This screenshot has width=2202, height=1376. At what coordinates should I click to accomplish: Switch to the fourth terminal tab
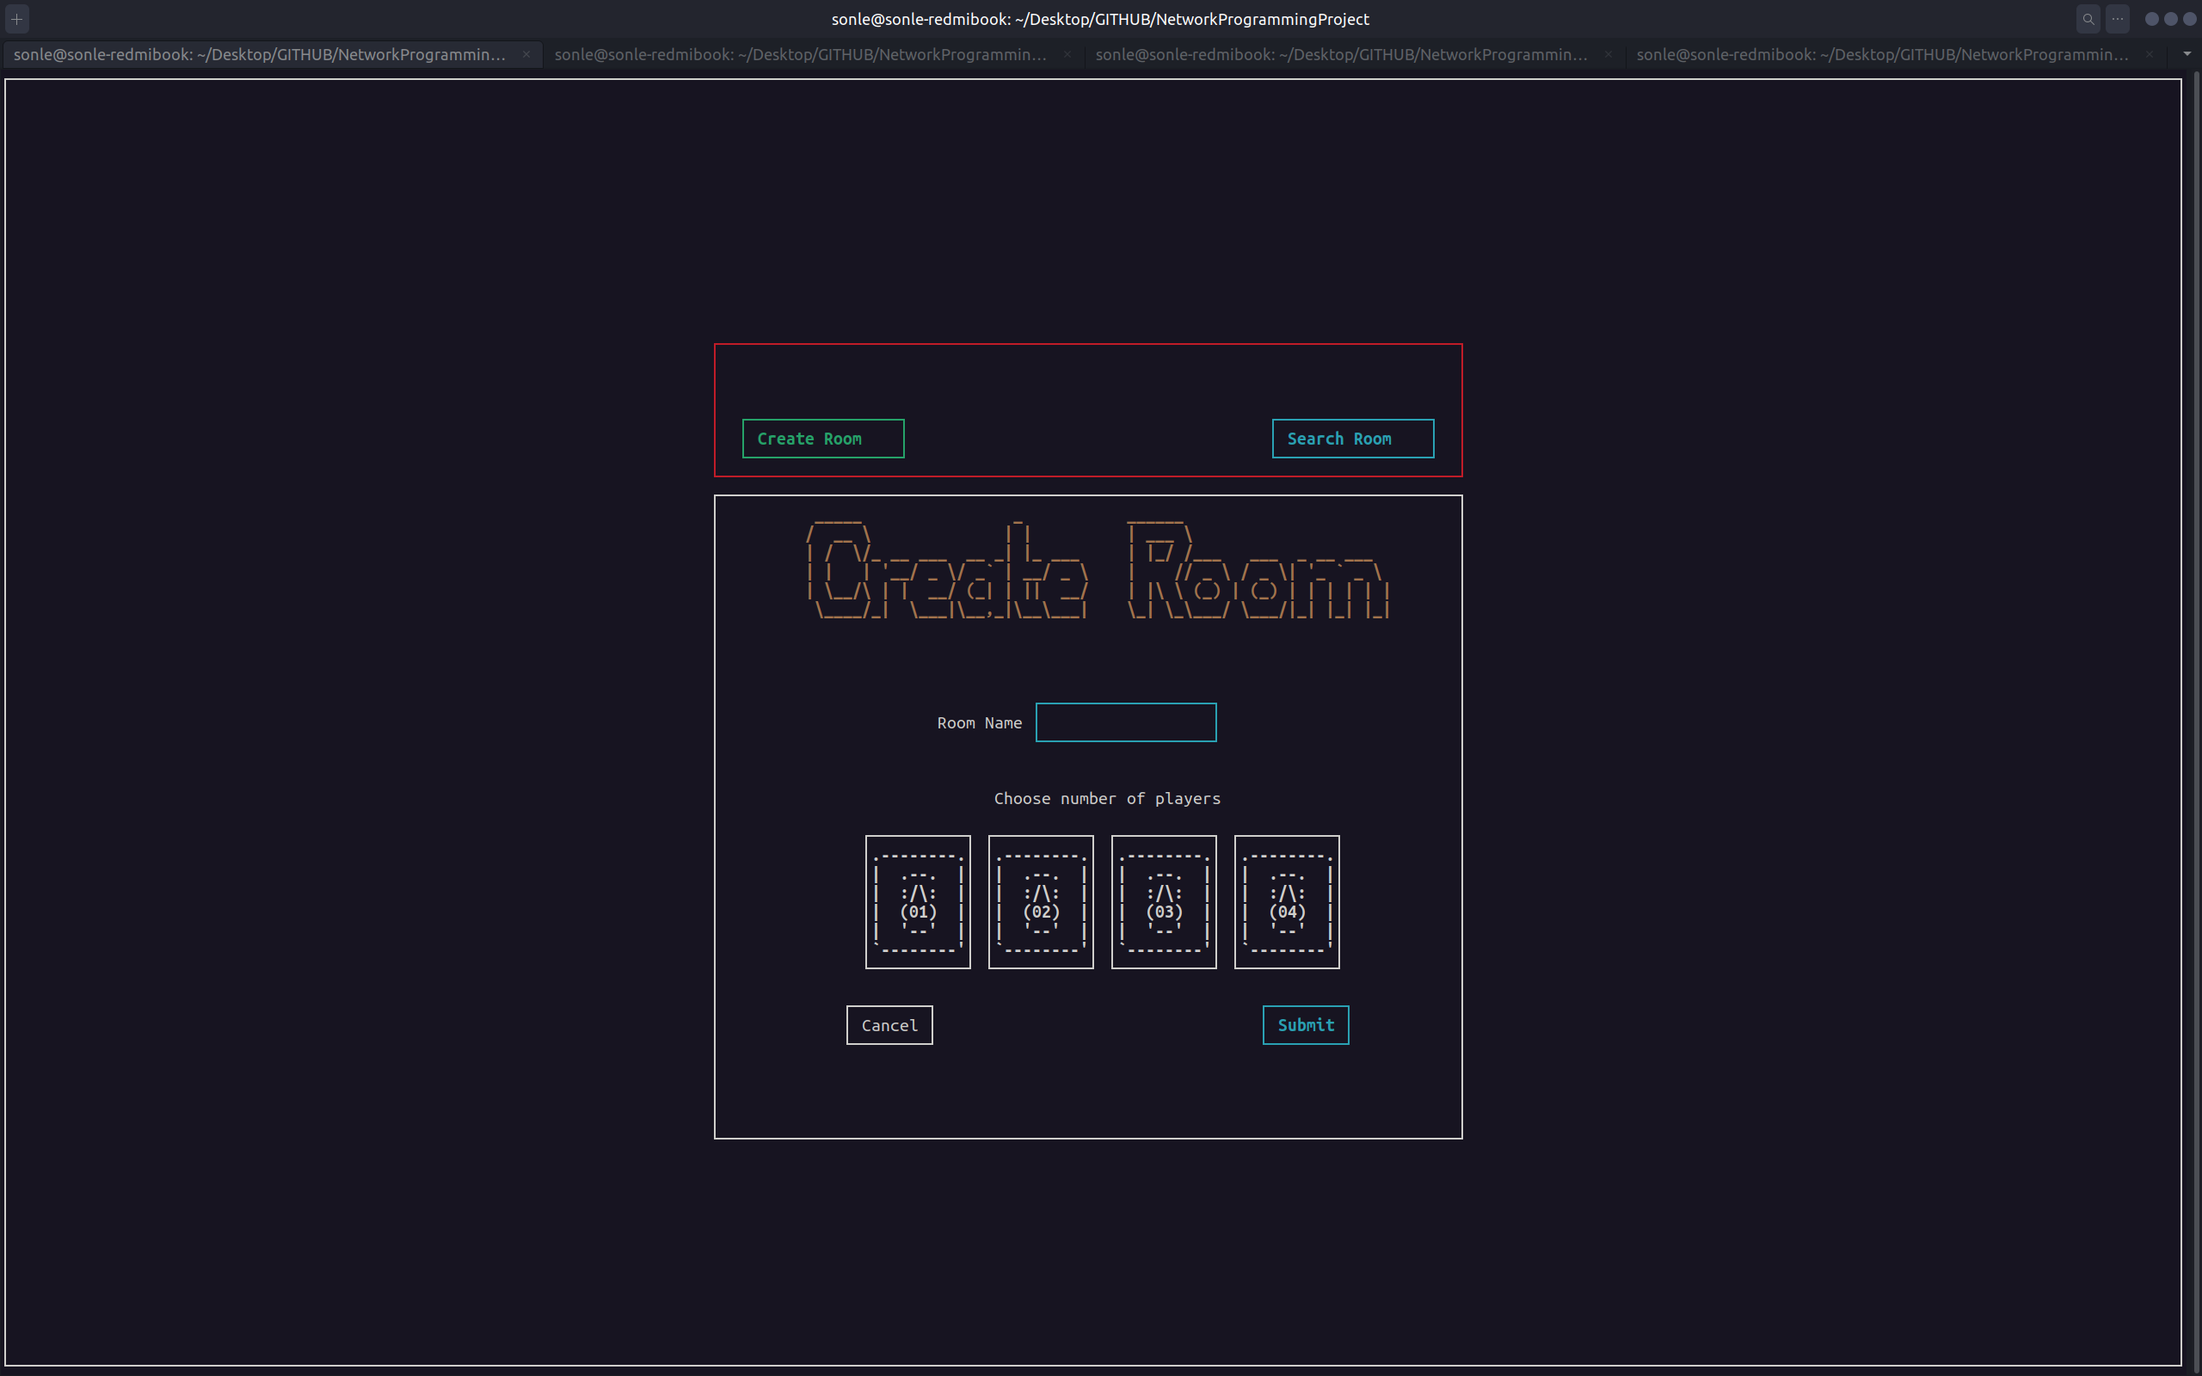point(1882,54)
